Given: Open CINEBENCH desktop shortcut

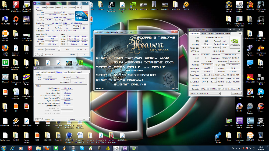Looking at the screenshot, I should (x=69, y=138).
